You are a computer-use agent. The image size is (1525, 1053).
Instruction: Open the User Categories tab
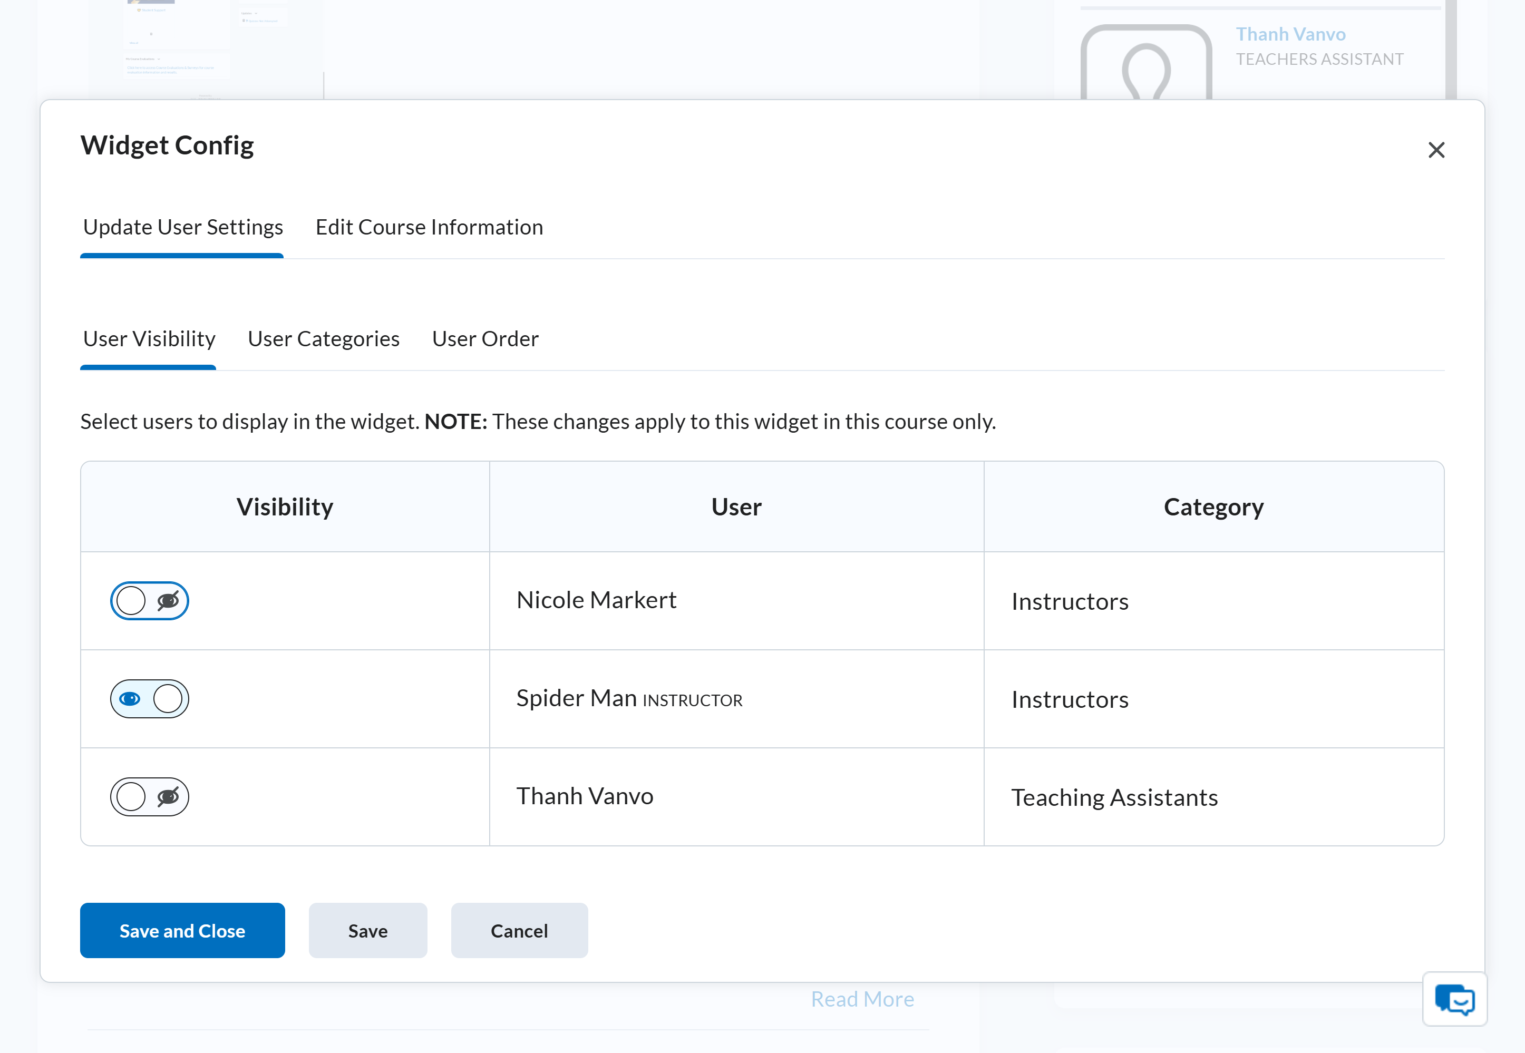pyautogui.click(x=323, y=338)
